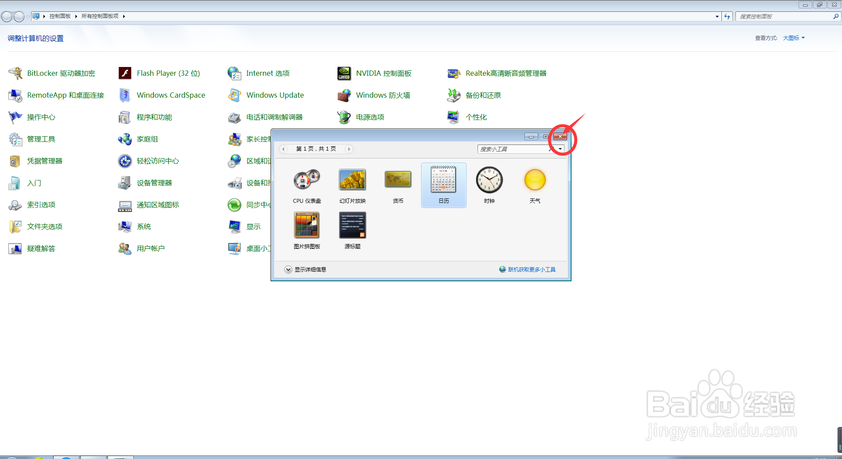Open 电源选项 icon
The height and width of the screenshot is (459, 842).
(344, 117)
